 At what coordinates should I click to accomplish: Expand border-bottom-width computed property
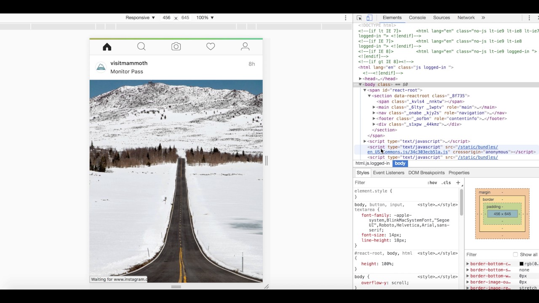coord(467,276)
